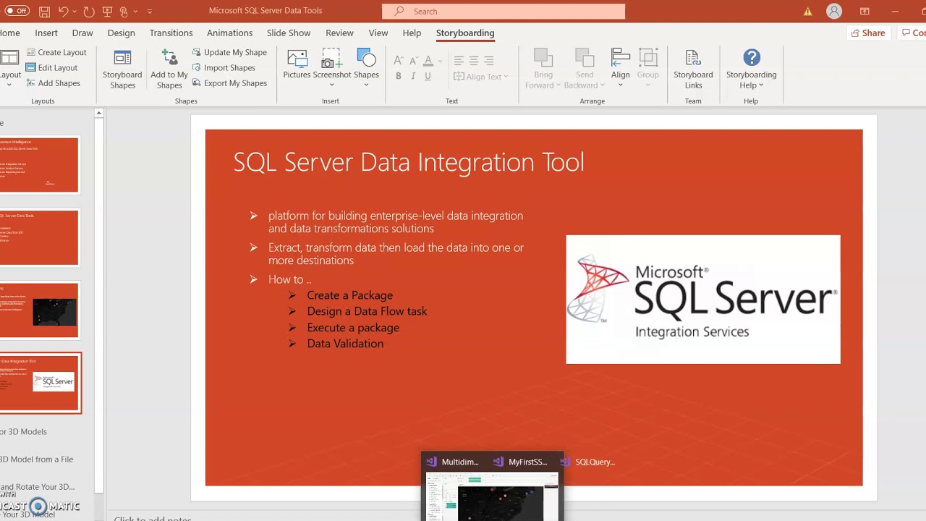Open Storyboarding Help dropdown
926x521 pixels.
click(x=751, y=69)
